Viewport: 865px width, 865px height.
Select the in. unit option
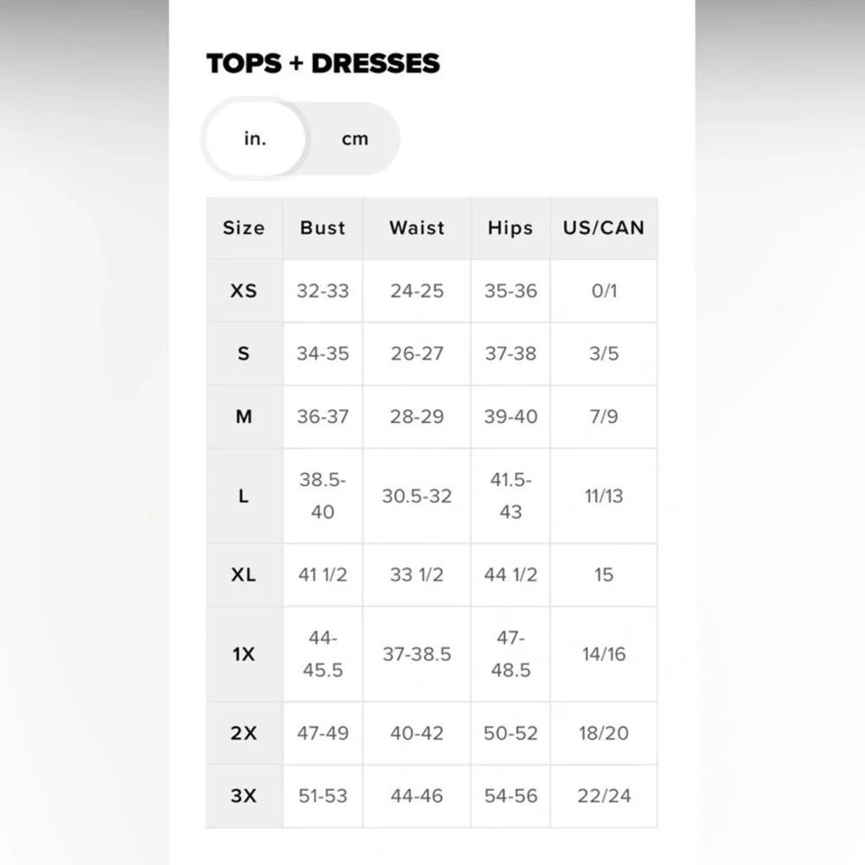point(254,139)
